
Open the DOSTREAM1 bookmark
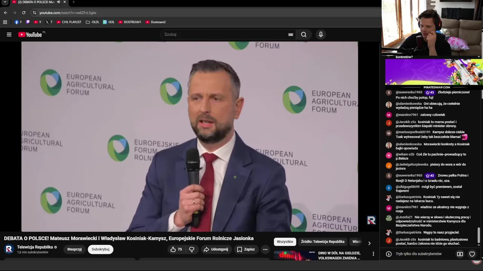[x=130, y=22]
